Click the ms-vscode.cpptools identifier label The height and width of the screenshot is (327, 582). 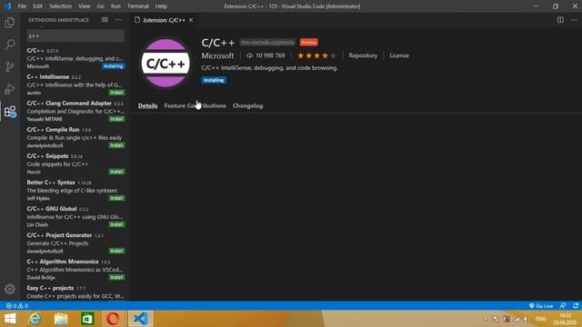coord(267,43)
